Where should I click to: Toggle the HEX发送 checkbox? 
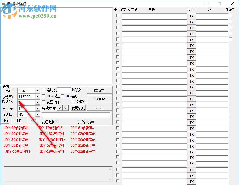tap(43, 96)
